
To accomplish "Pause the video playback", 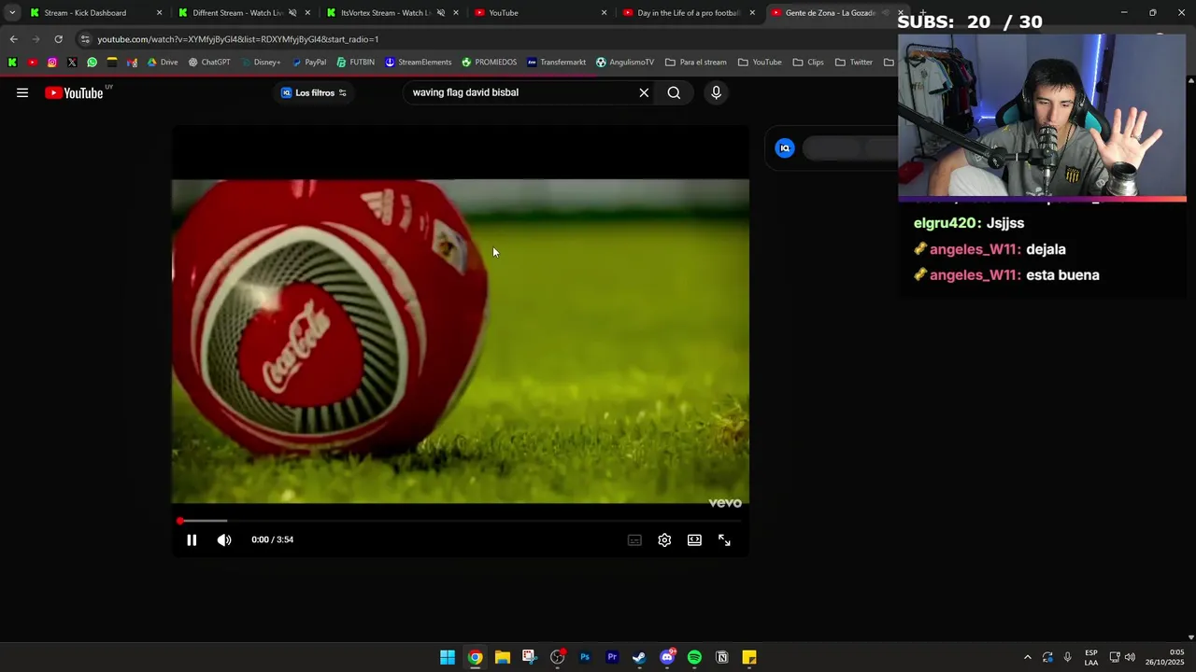I will (x=192, y=539).
